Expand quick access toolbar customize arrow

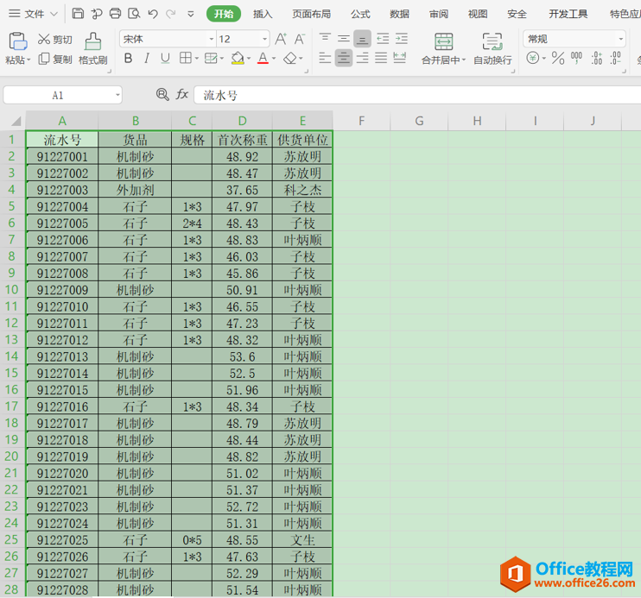[191, 14]
